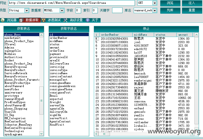
Task: Click nickname wanhetaigui in results
Action: click(143, 80)
